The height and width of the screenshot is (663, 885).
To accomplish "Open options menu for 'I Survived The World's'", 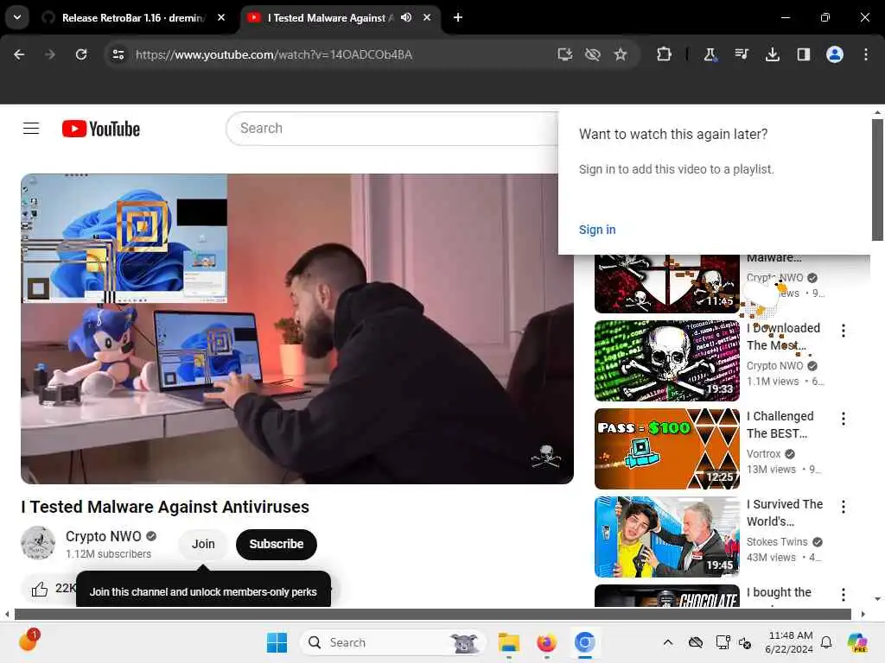I will (844, 507).
